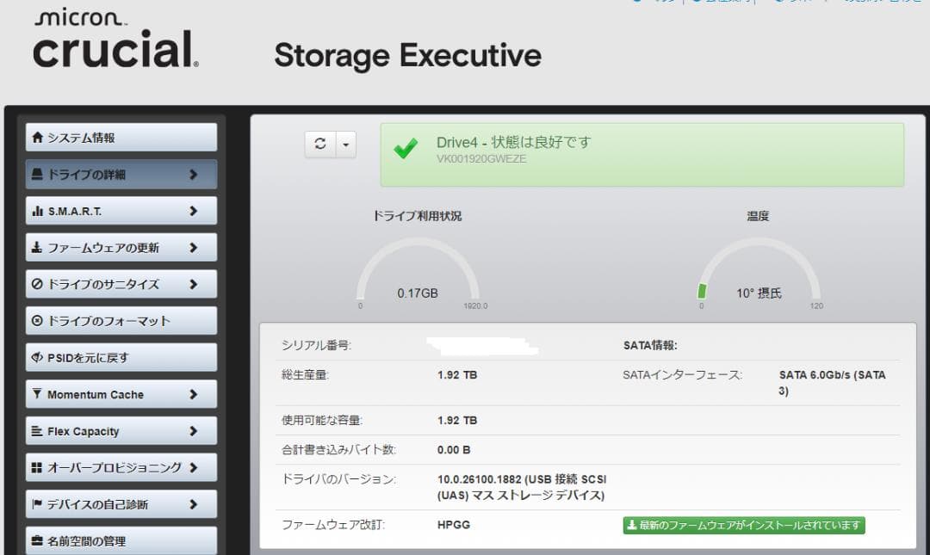Viewport: 930px width, 555px height.
Task: Open ファームウェアの更新 from the sidebar
Action: click(x=103, y=247)
